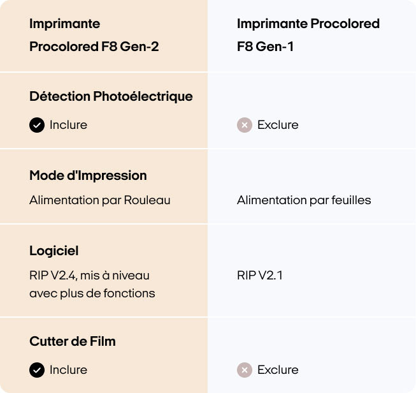Click the X icon in Détection Photoélectrique row
Image resolution: width=416 pixels, height=393 pixels.
[x=245, y=125]
